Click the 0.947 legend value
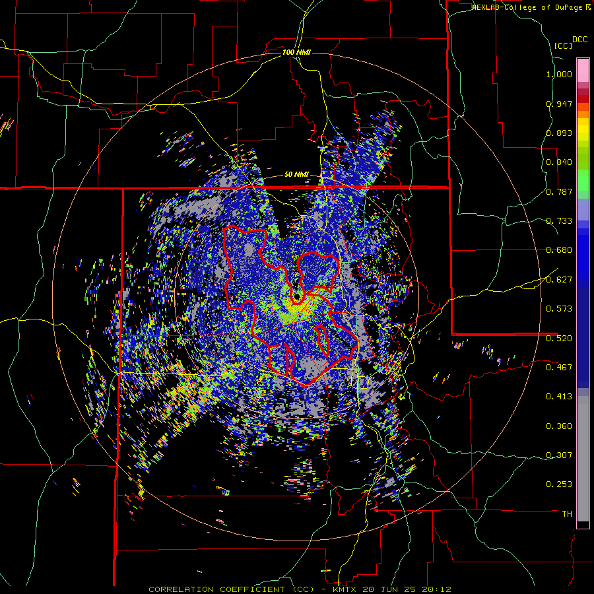Screen dimensions: 594x594 (559, 104)
